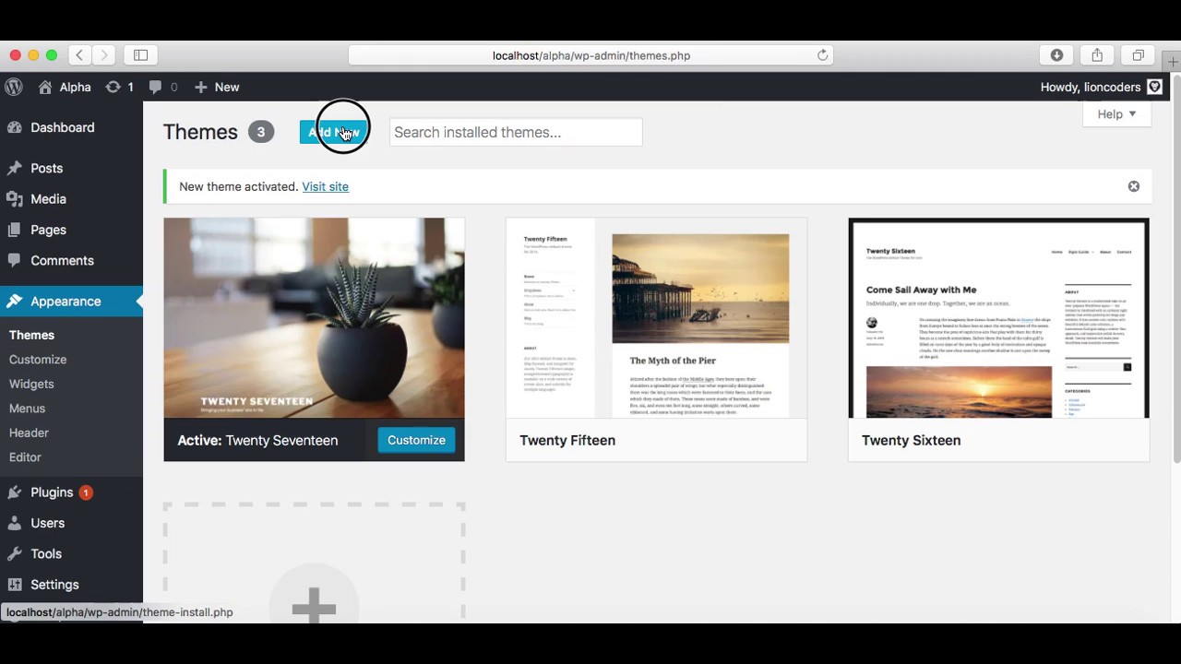1181x664 pixels.
Task: Click the Add New theme button
Action: (x=333, y=132)
